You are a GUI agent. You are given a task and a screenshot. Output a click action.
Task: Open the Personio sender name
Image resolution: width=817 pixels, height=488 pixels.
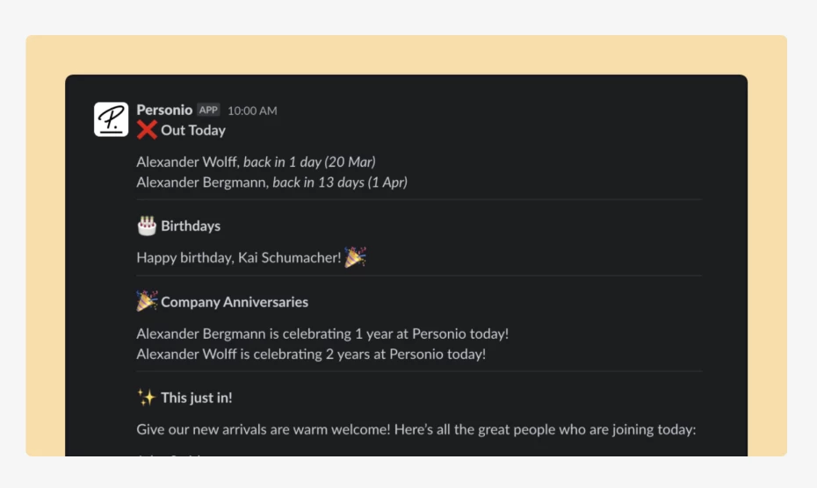pos(164,110)
